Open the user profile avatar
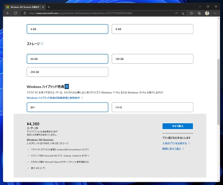The width and height of the screenshot is (223, 185). point(207,13)
